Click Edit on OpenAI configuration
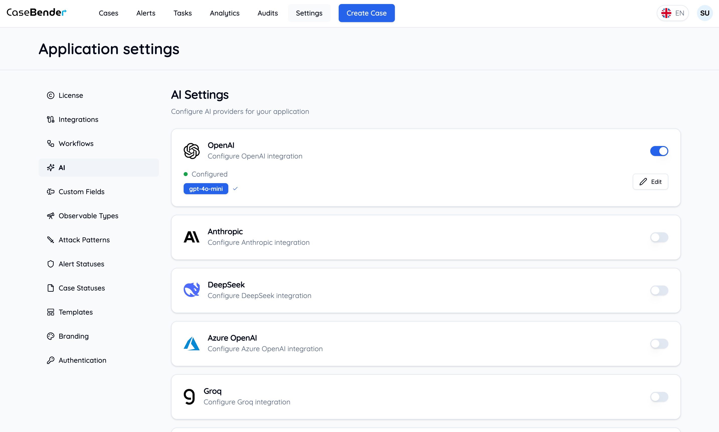Screen dimensions: 719x432 (650, 182)
